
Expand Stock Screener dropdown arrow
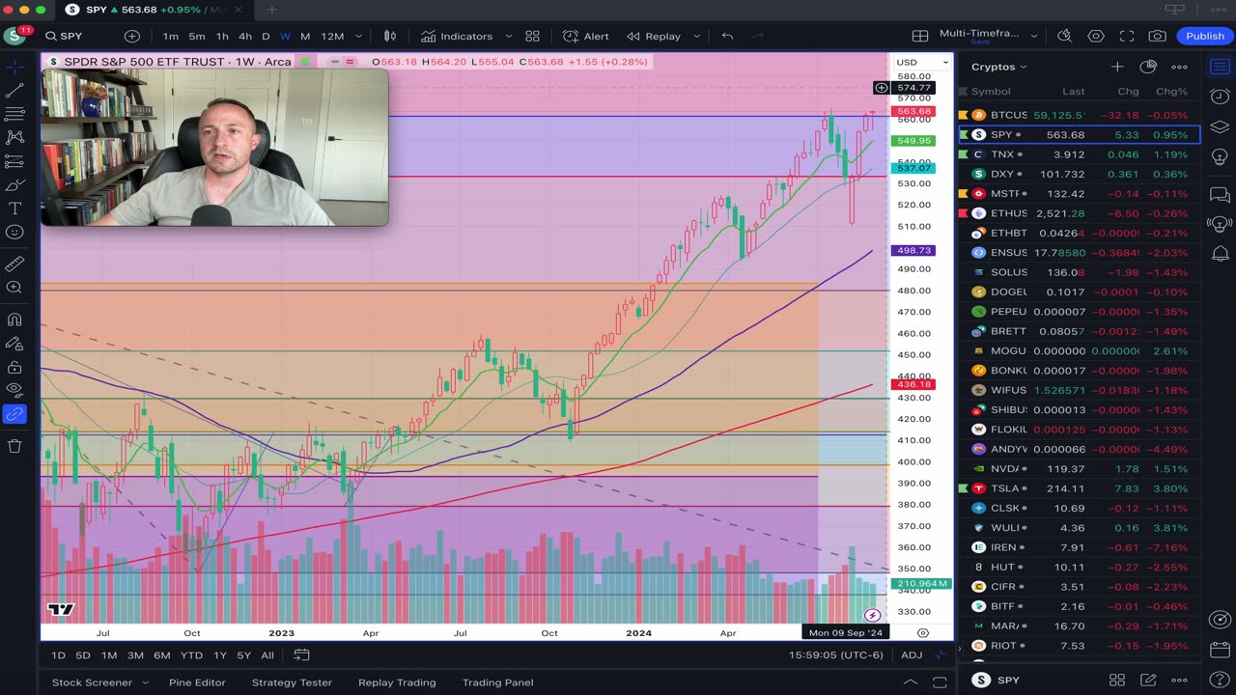point(146,682)
